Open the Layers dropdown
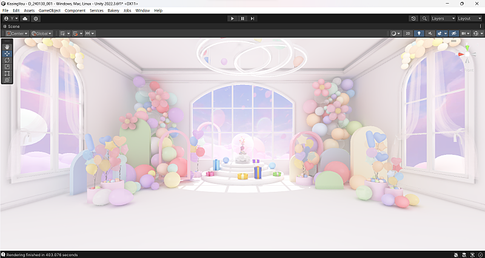This screenshot has height=258, width=485. [x=443, y=19]
